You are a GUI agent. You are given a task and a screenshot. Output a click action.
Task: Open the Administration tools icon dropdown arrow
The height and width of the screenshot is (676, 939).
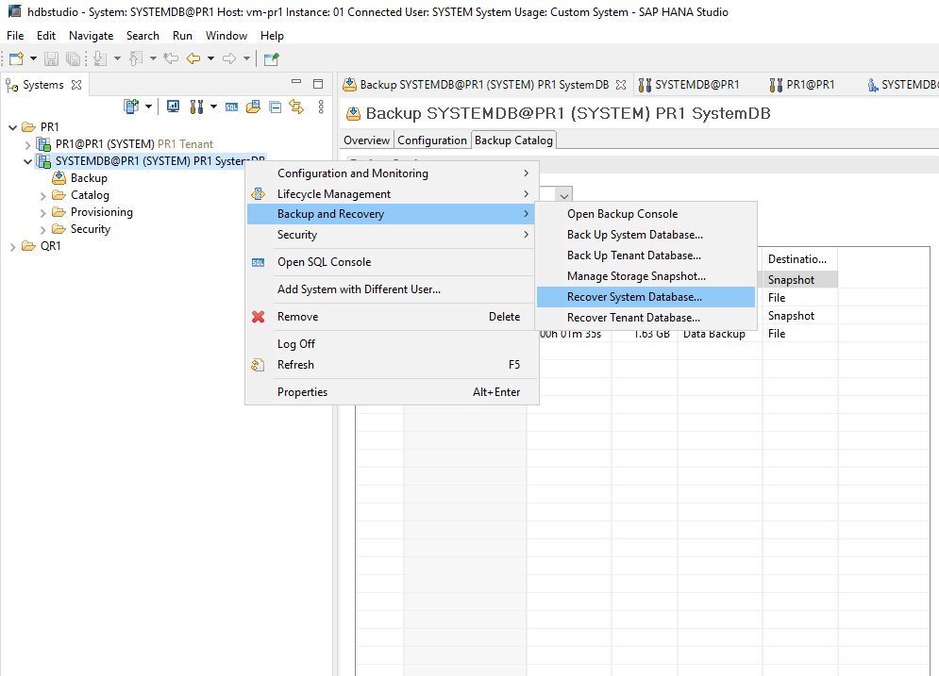[x=213, y=107]
